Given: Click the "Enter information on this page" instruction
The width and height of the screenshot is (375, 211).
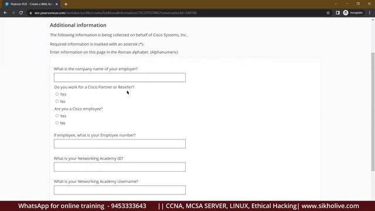Looking at the screenshot, I should coord(114,52).
